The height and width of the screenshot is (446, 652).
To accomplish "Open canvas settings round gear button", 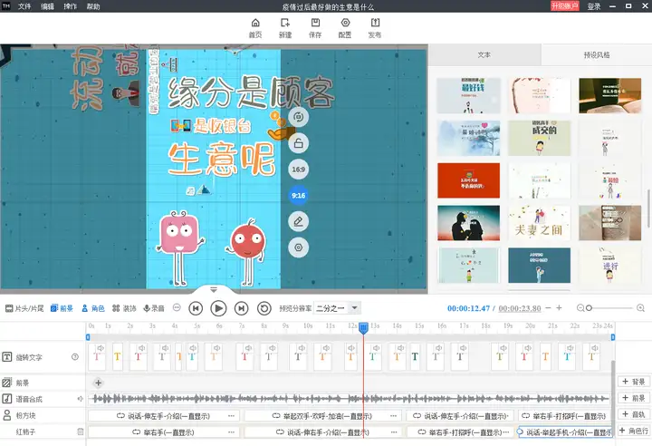I will point(298,247).
